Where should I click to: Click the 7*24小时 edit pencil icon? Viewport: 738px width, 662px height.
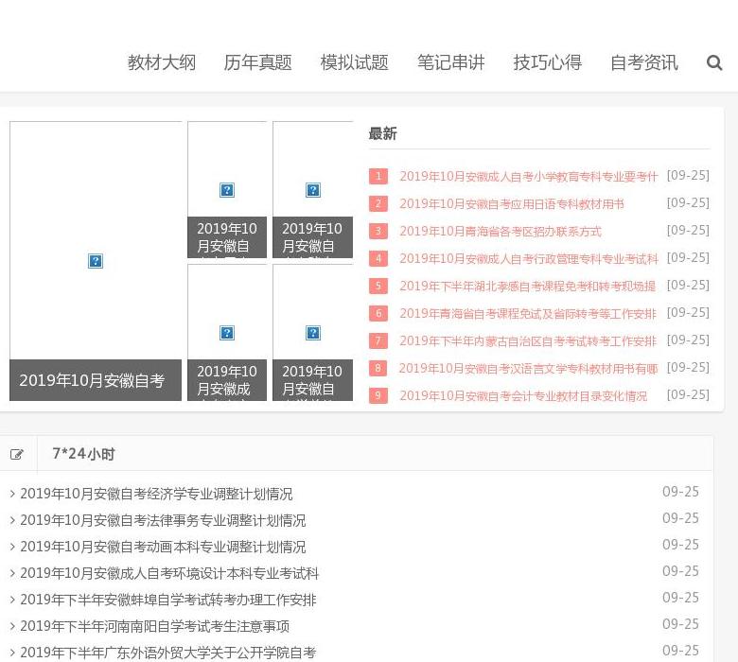coord(16,454)
